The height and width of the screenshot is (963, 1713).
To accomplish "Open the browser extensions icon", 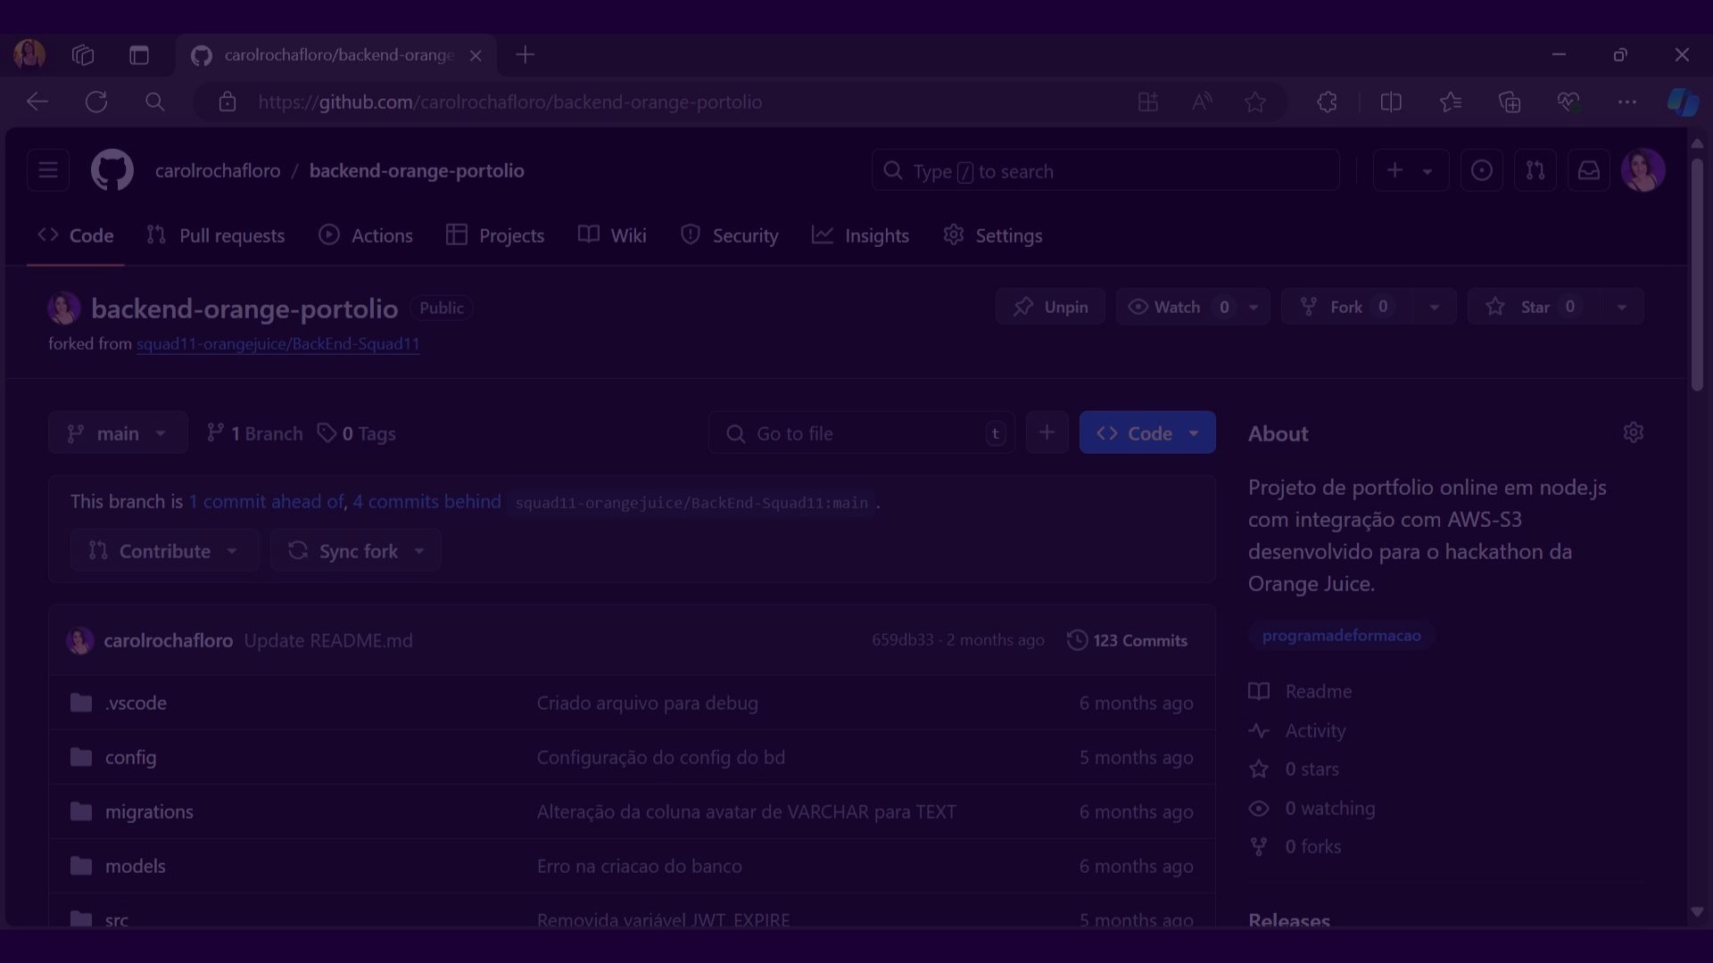I will pos(1327,102).
